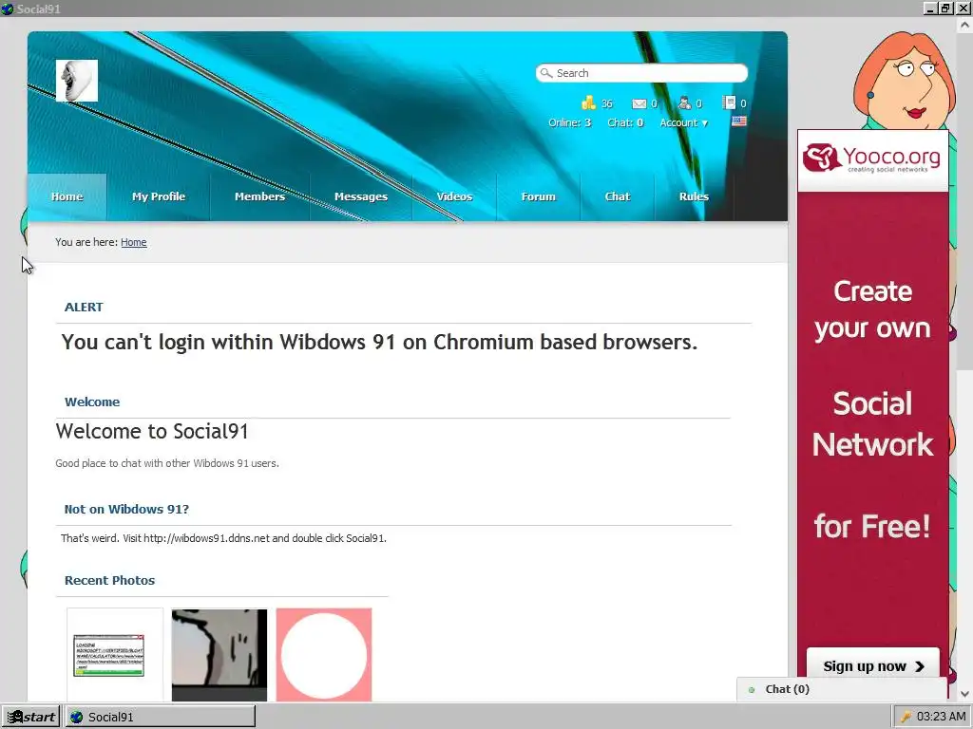Click the Chat: 0 header link

click(x=625, y=122)
